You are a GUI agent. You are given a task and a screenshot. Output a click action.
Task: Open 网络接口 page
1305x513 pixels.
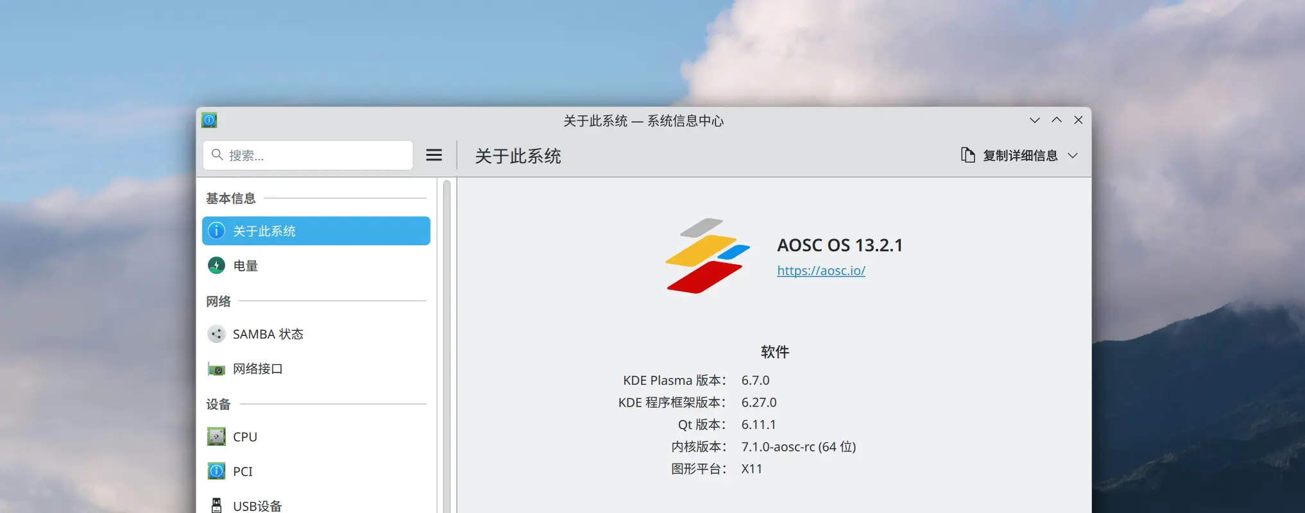[316, 369]
